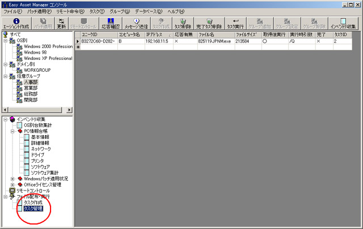
Task: Select the Windows 98 group icon
Action: (x=19, y=53)
